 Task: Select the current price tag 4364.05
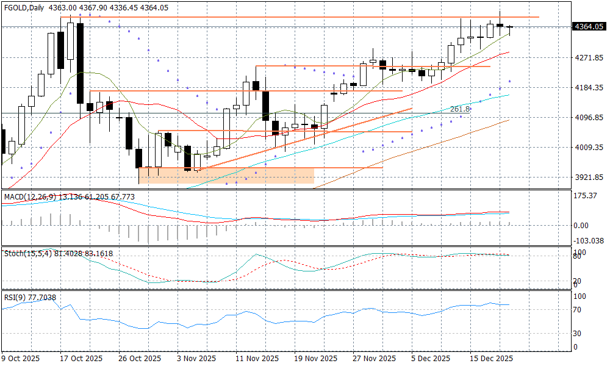pos(588,27)
